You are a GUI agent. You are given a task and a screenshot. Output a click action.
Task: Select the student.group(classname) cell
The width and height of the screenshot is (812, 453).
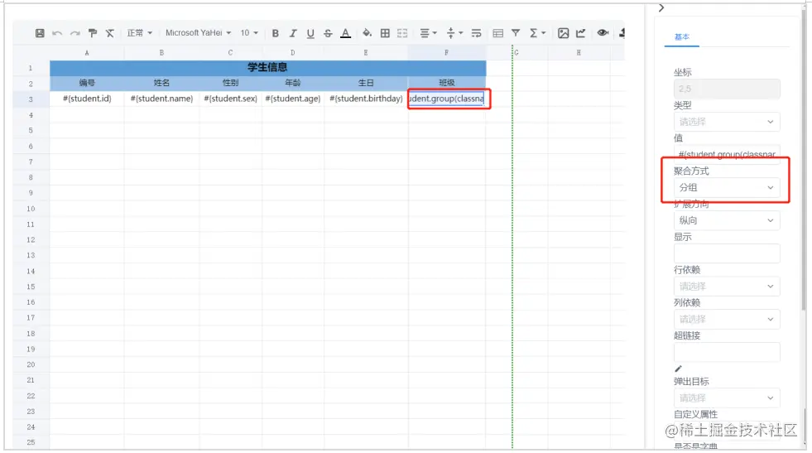(447, 99)
